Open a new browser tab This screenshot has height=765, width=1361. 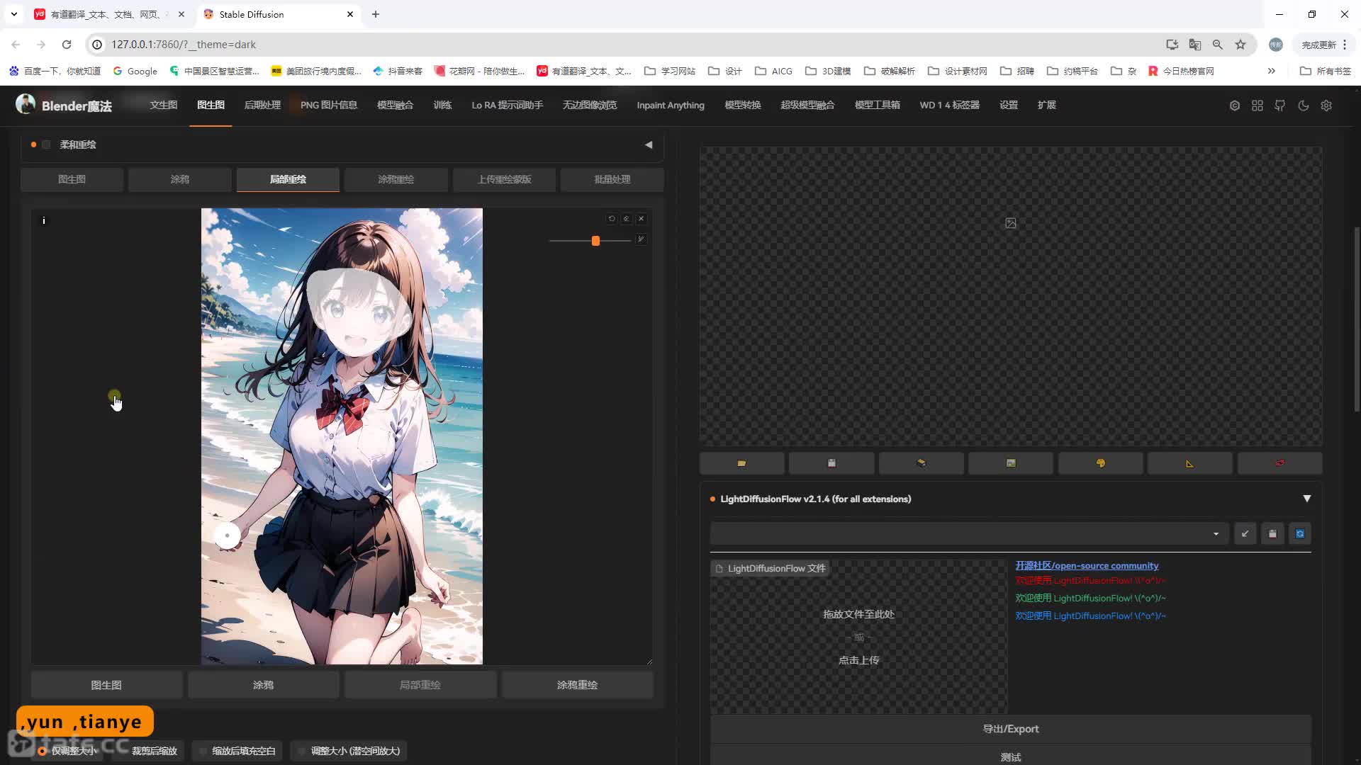pyautogui.click(x=376, y=14)
